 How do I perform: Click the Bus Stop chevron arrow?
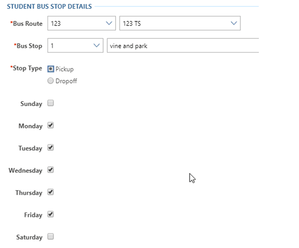pyautogui.click(x=97, y=45)
